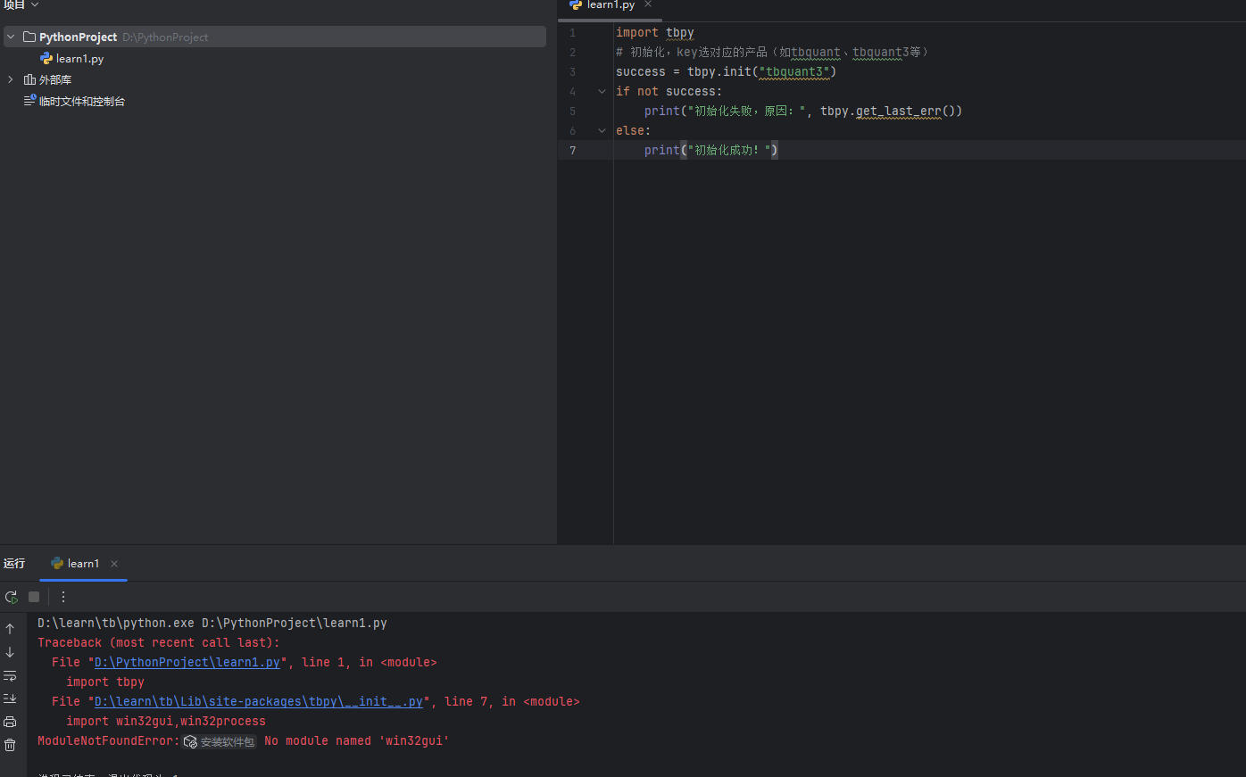Toggle soft-wrap in the run console
Viewport: 1246px width, 777px height.
pyautogui.click(x=10, y=675)
